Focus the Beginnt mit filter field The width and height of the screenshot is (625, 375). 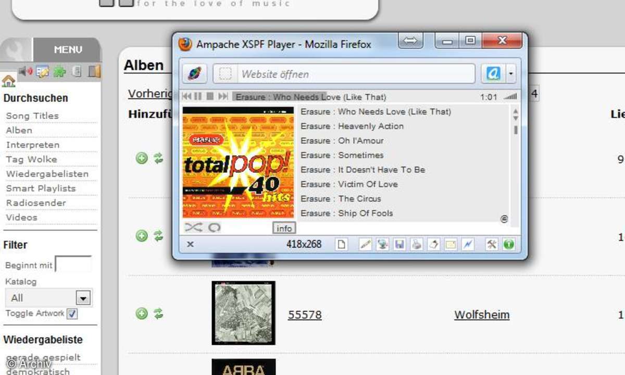point(73,264)
